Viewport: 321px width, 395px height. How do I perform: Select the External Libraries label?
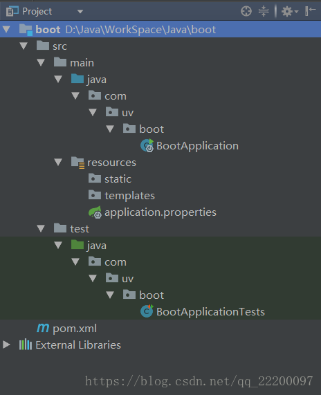pos(78,345)
